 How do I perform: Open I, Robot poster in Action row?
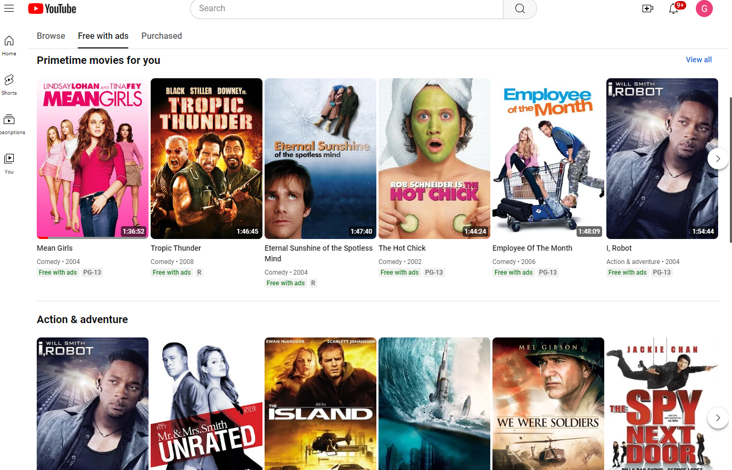coord(93,403)
